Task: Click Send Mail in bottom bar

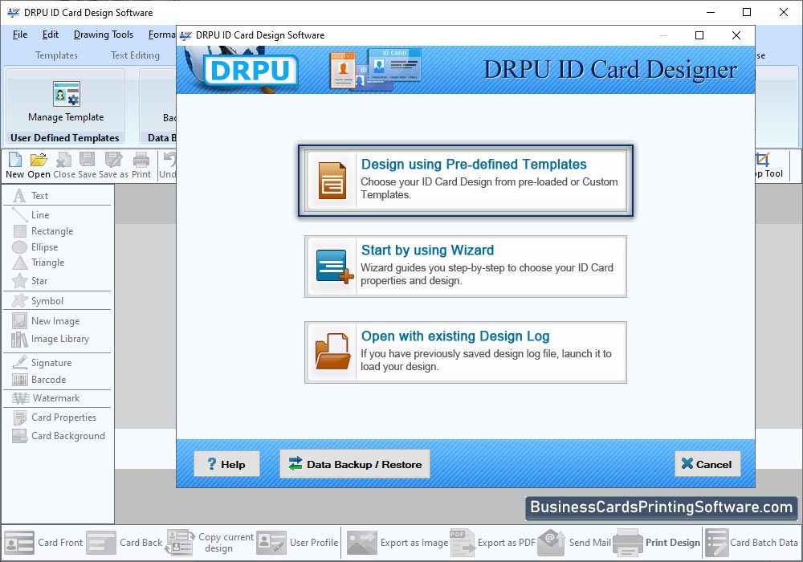Action: click(574, 543)
